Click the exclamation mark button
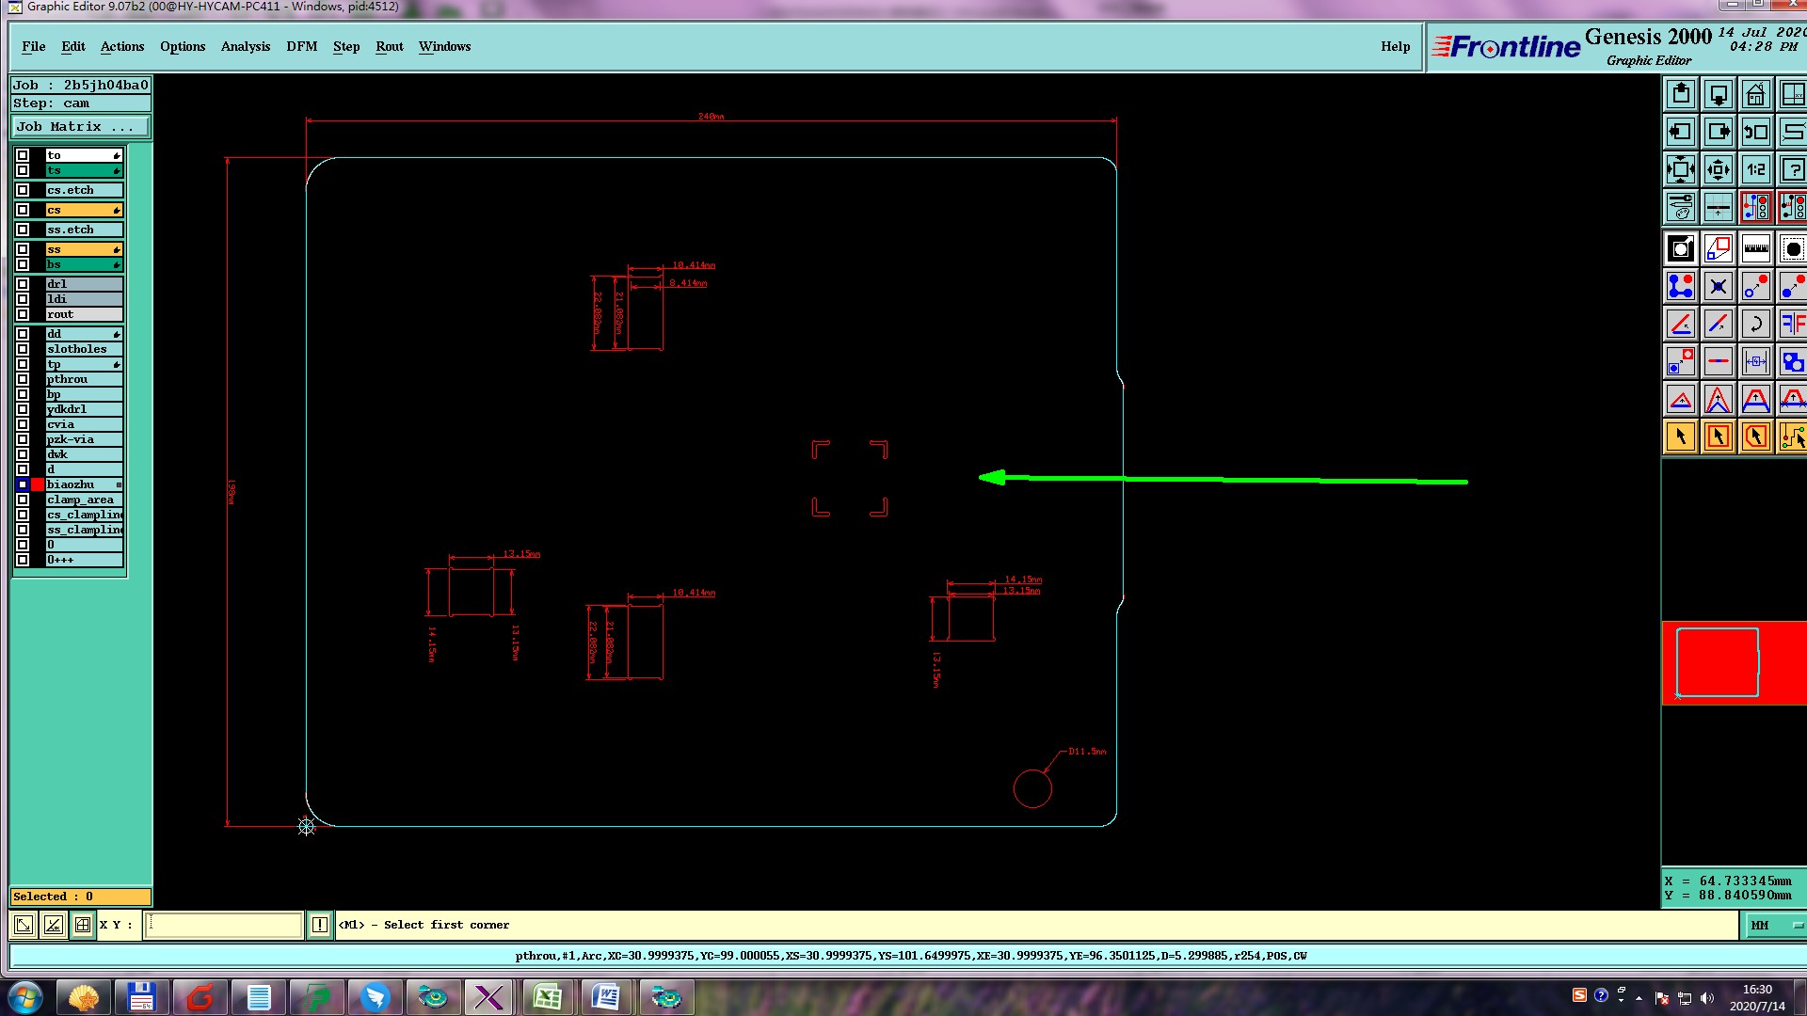 tap(320, 925)
